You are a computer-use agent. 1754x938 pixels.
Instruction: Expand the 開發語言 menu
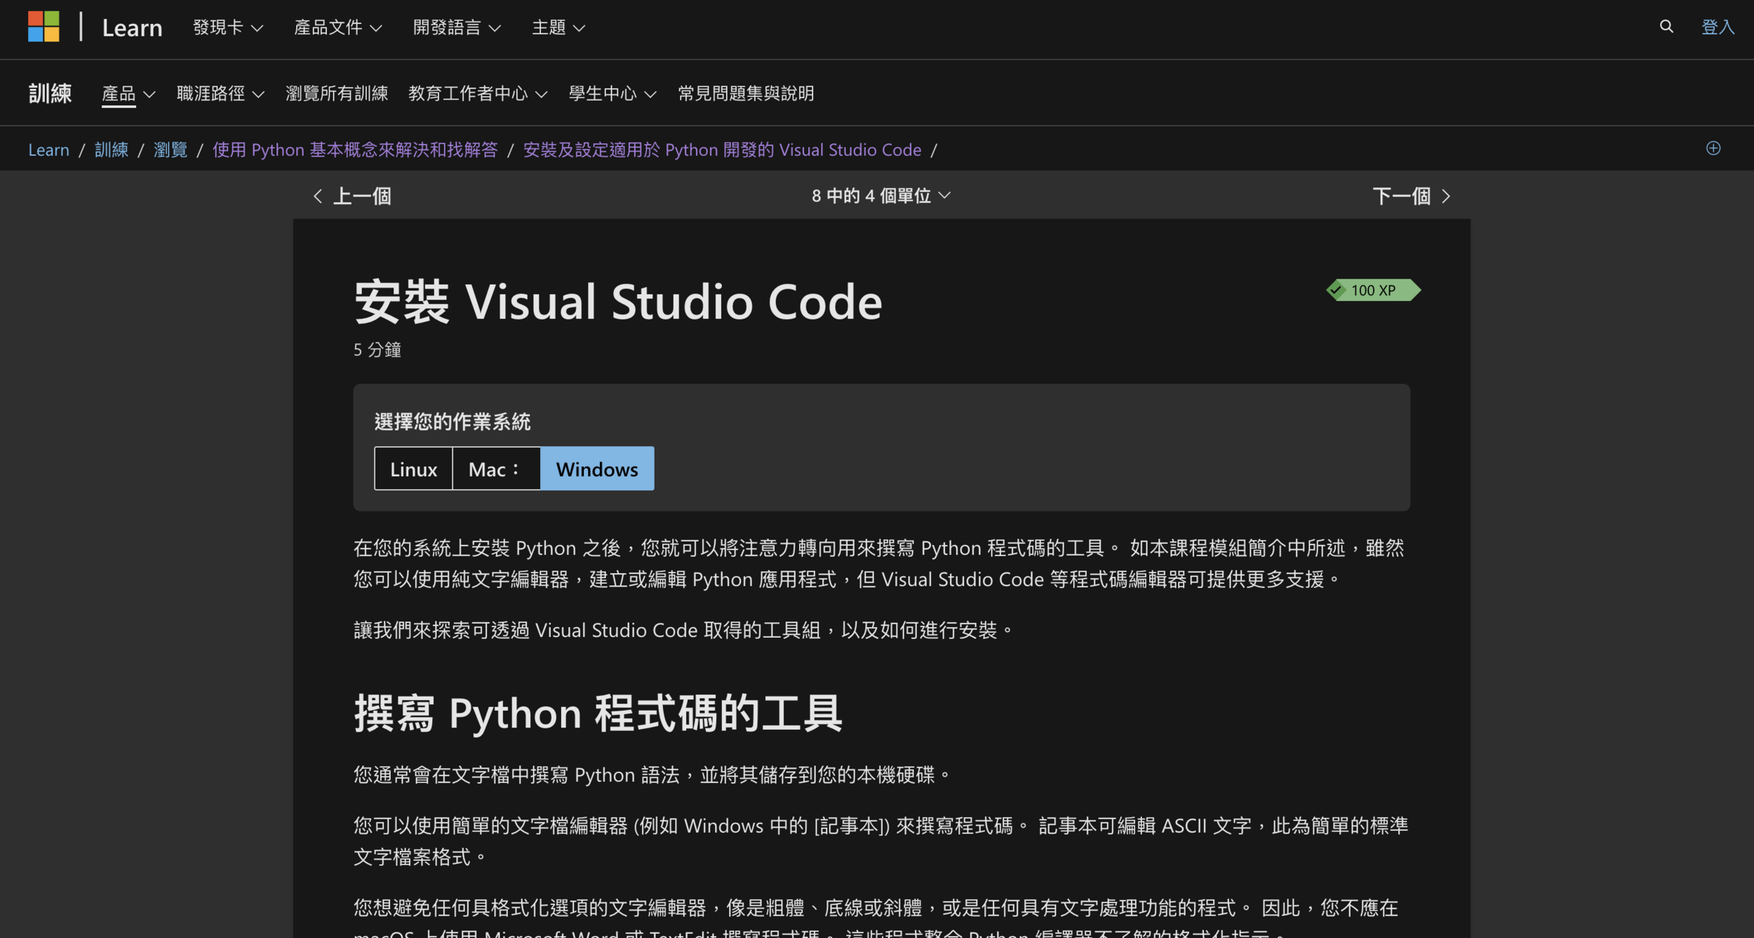(x=456, y=27)
